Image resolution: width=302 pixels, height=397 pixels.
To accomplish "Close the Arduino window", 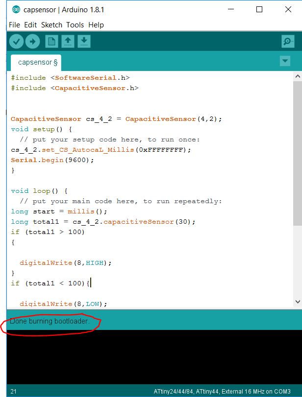I will click(288, 10).
